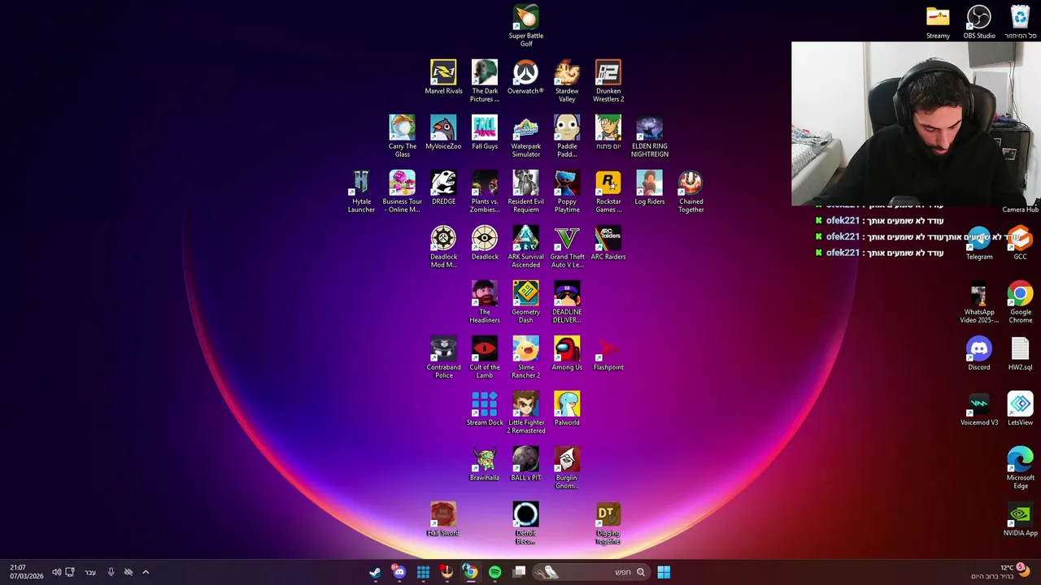Open the Google Chrome desktop shortcut
Viewport: 1041px width, 585px height.
point(1020,302)
